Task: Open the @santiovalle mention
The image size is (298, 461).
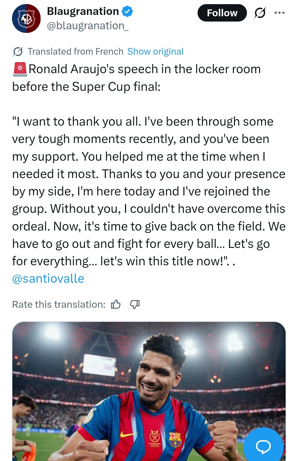Action: (x=48, y=279)
